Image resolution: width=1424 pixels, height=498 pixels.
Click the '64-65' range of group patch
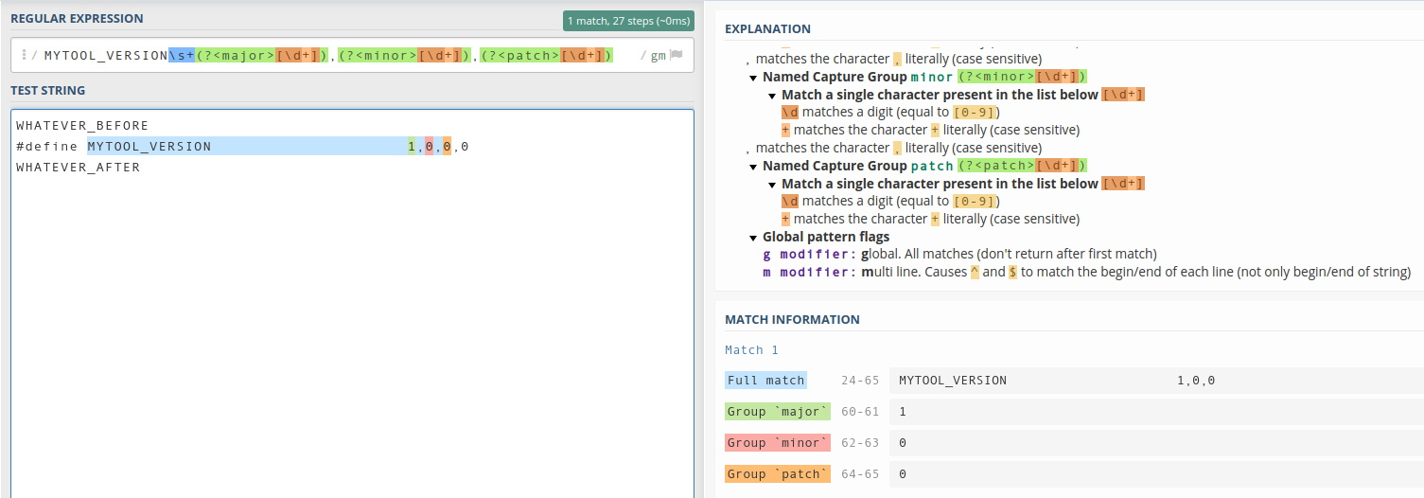860,473
